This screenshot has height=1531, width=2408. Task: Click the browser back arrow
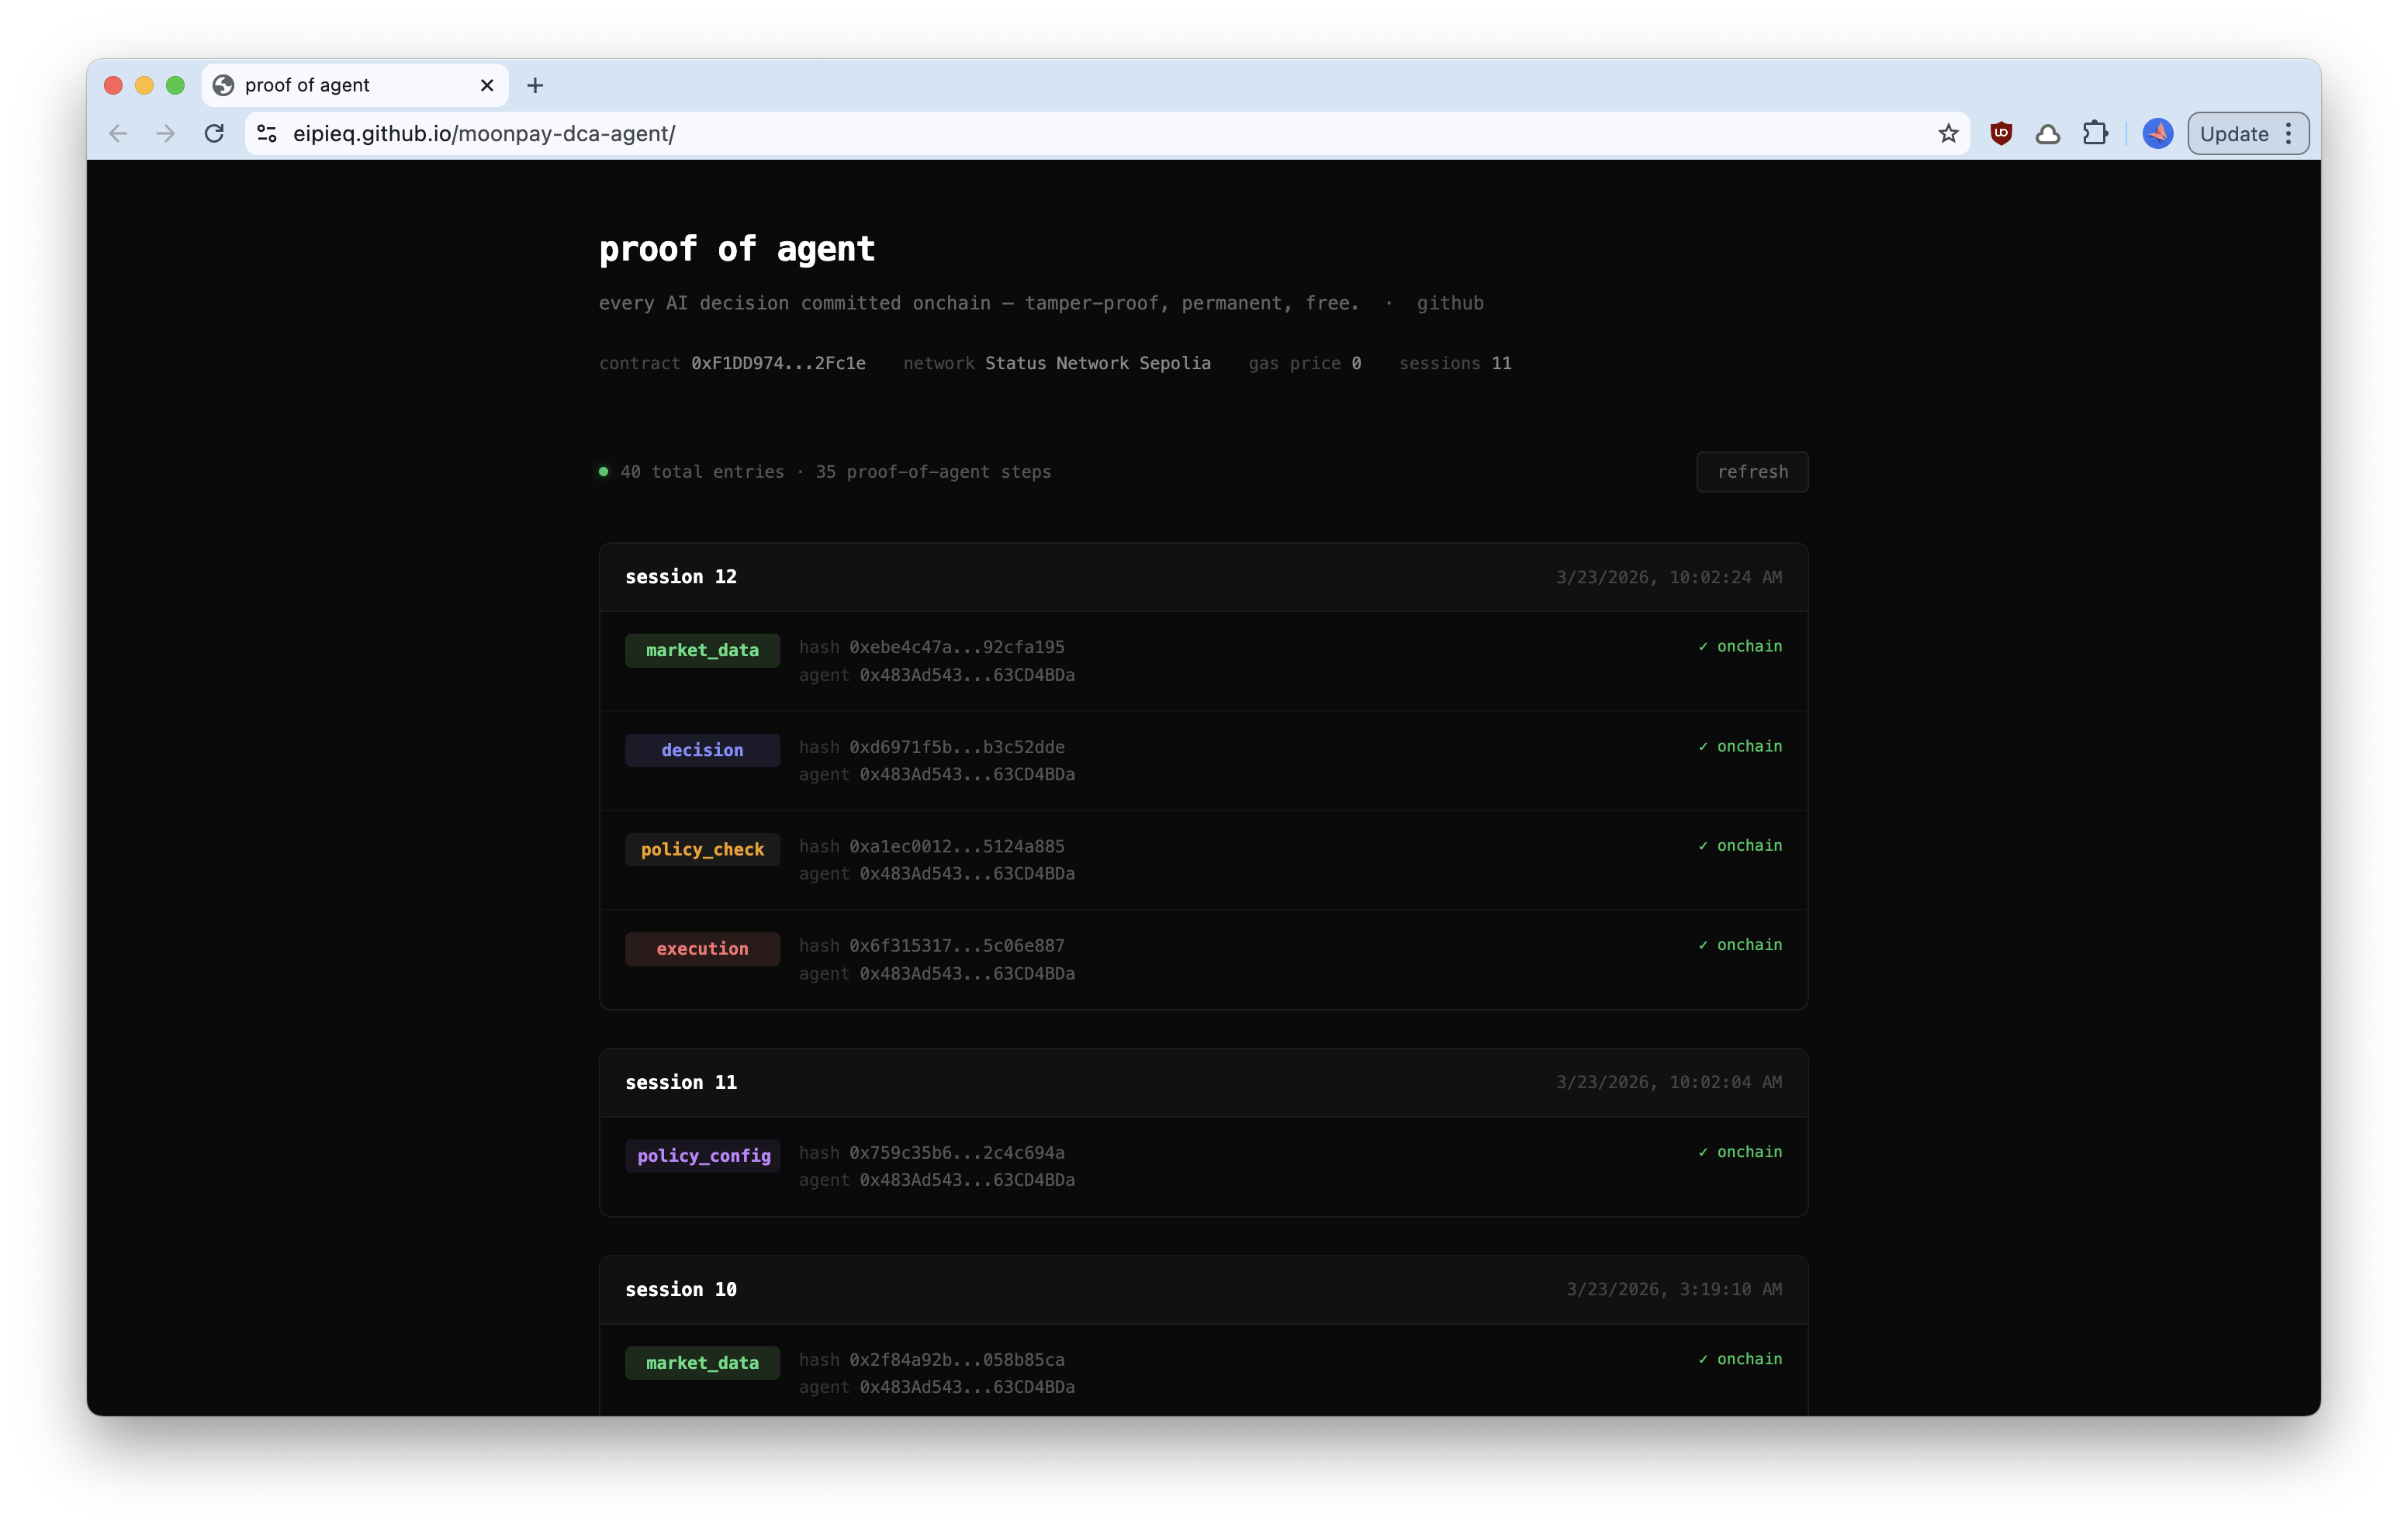tap(118, 134)
